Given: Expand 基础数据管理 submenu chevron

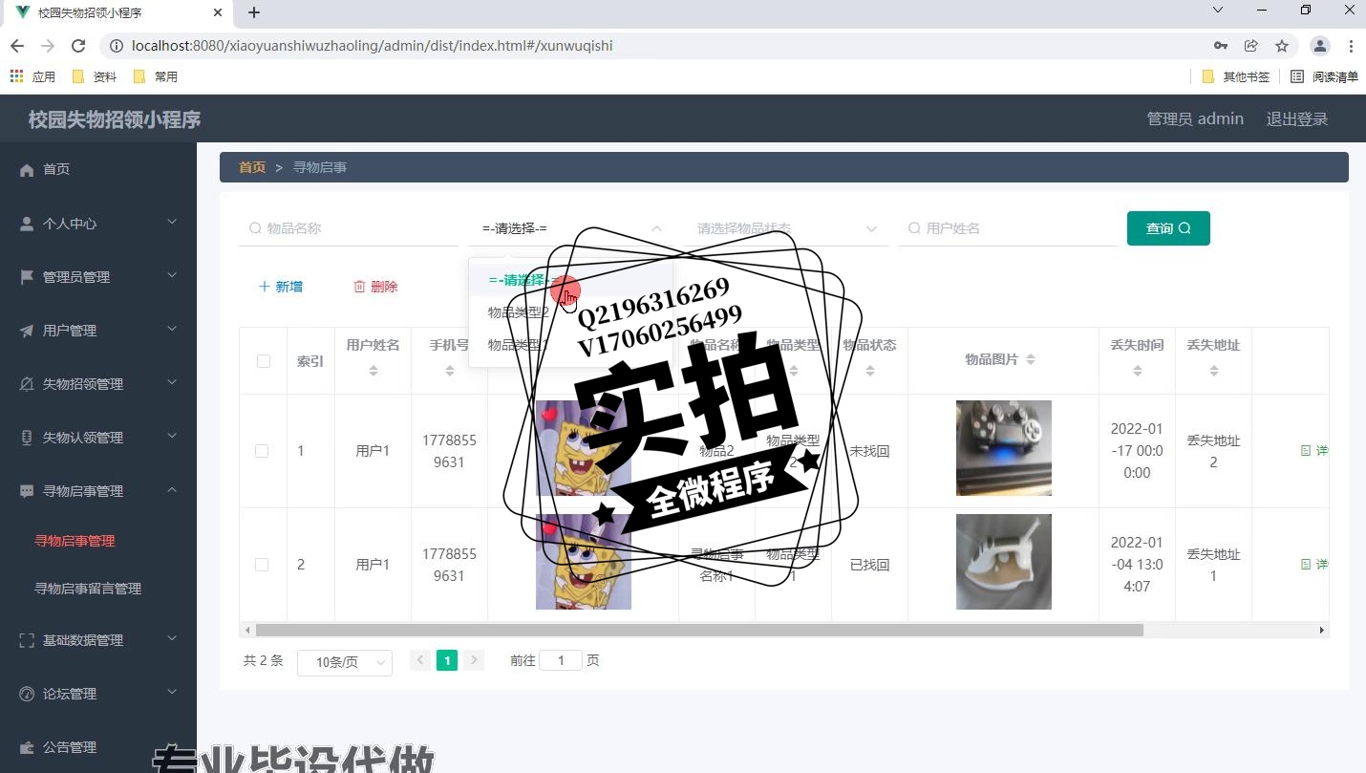Looking at the screenshot, I should [x=172, y=639].
